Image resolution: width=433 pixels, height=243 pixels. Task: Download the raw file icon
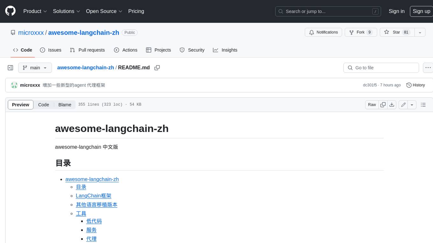pos(392,105)
